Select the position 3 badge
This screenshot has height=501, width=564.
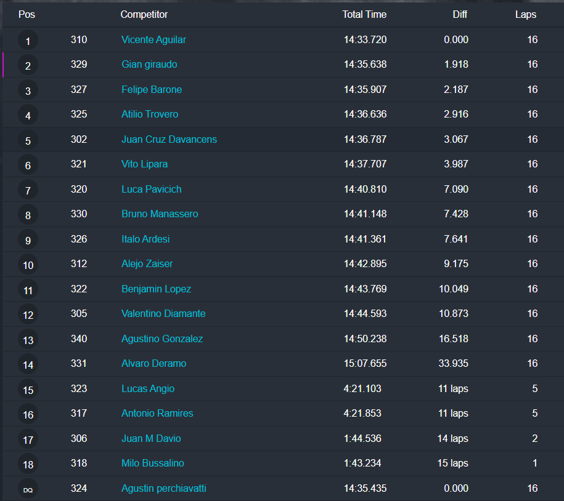pos(28,91)
